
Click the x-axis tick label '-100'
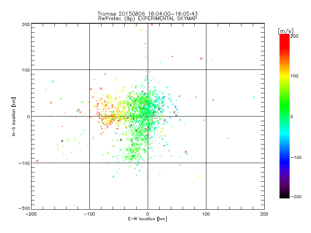pyautogui.click(x=89, y=214)
